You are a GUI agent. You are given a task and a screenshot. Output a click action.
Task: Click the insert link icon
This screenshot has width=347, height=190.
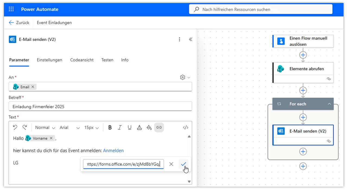(159, 127)
